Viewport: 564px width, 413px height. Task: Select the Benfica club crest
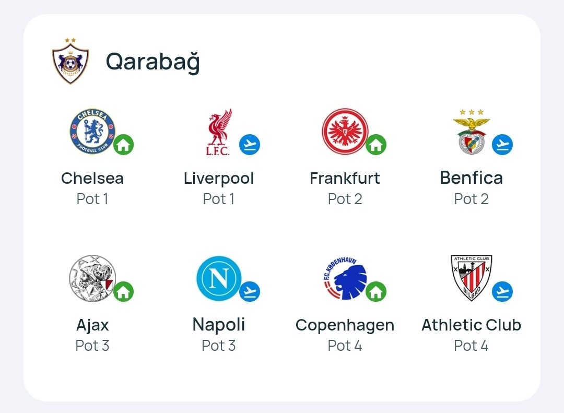pyautogui.click(x=471, y=132)
